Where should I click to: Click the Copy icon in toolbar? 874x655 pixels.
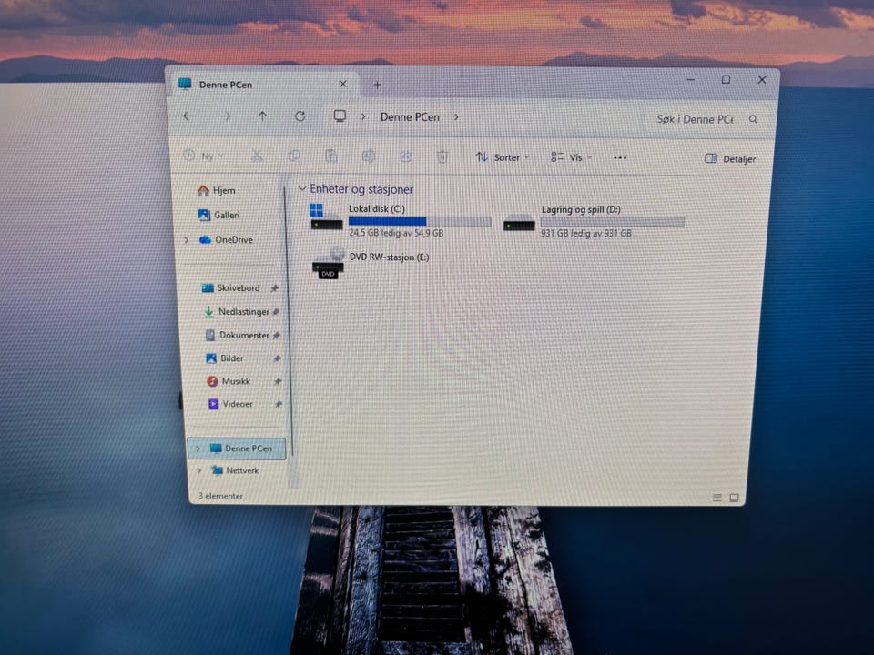[x=294, y=156]
